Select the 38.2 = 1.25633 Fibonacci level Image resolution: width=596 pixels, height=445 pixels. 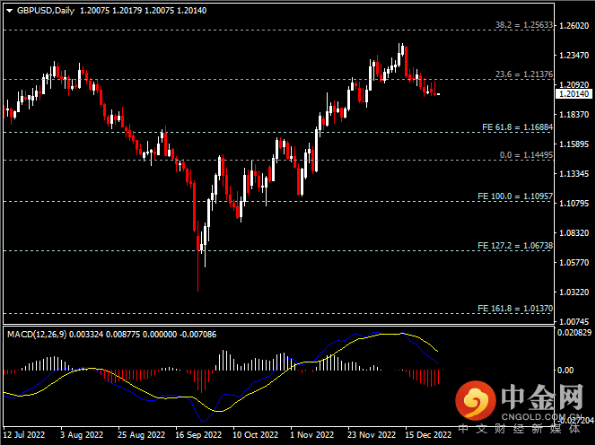point(524,26)
